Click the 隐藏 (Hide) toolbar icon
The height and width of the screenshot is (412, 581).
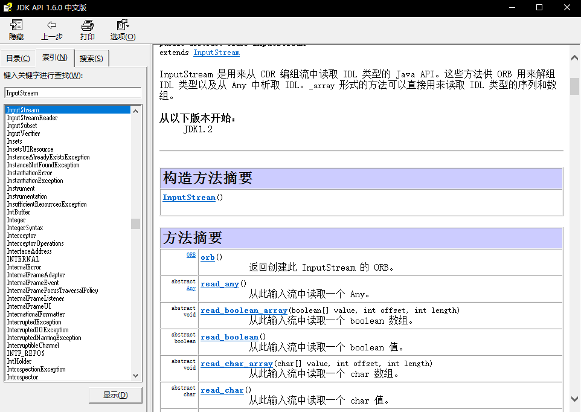(16, 30)
